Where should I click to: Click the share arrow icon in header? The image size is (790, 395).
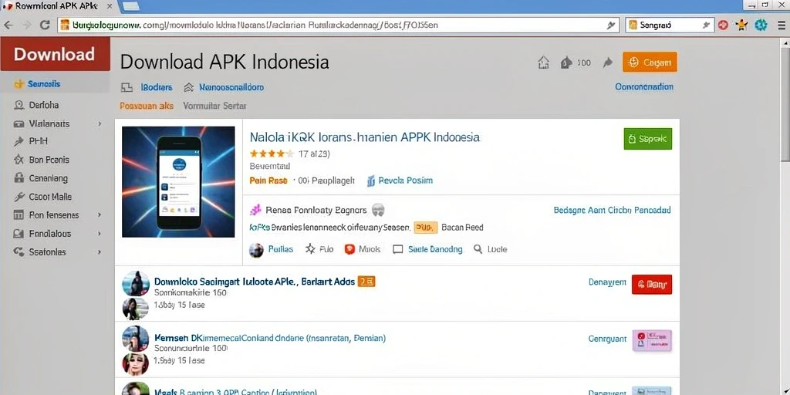(x=608, y=62)
